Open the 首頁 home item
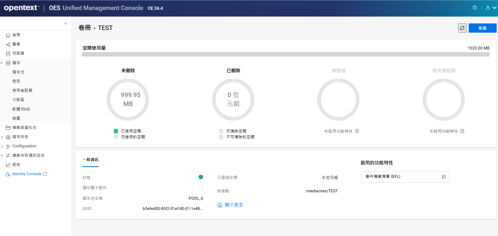Screen dimensions: 498x236 click(16, 35)
